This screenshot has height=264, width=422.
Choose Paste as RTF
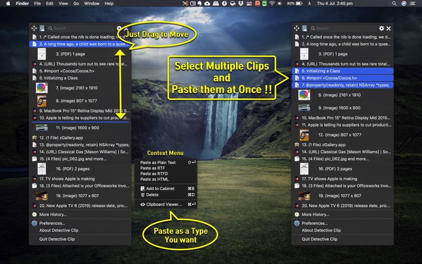click(x=166, y=168)
